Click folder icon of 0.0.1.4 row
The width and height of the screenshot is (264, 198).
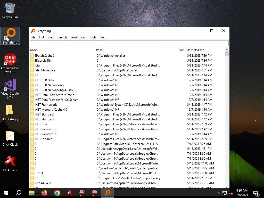click(32, 173)
